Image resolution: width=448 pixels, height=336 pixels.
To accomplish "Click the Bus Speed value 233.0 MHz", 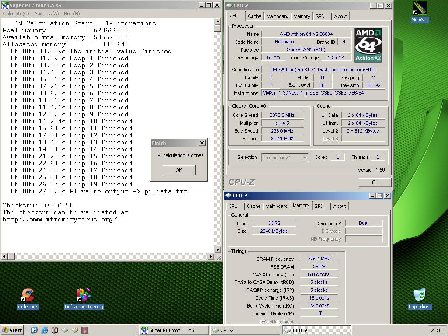I will point(282,131).
